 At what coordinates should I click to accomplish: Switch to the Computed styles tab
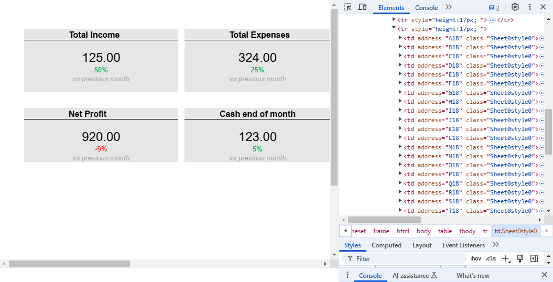pyautogui.click(x=386, y=245)
